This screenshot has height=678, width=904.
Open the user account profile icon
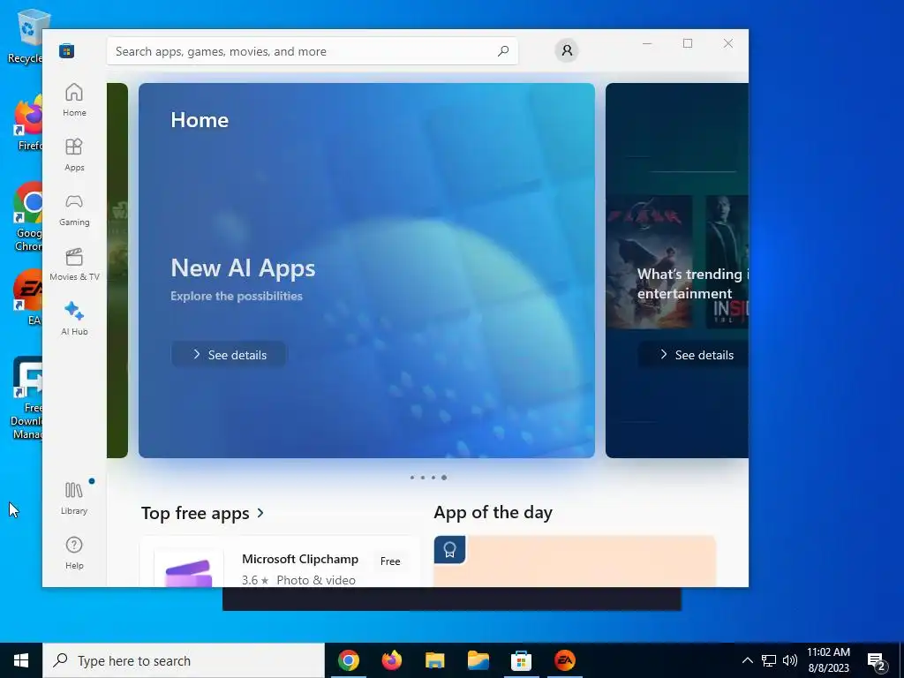pos(567,50)
